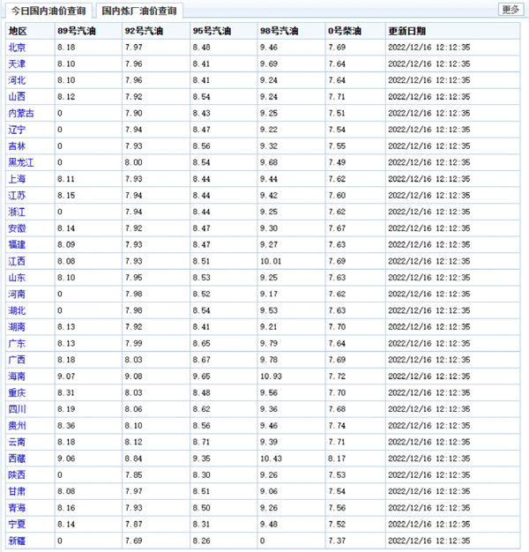Switch to 今日国内油价查询 tab
This screenshot has width=529, height=552.
pyautogui.click(x=48, y=11)
